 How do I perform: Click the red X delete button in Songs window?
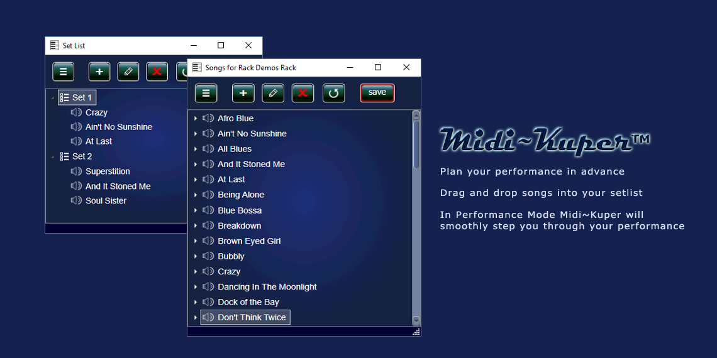click(303, 93)
